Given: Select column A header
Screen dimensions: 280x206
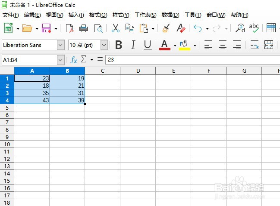Looking at the screenshot, I should 32,71.
